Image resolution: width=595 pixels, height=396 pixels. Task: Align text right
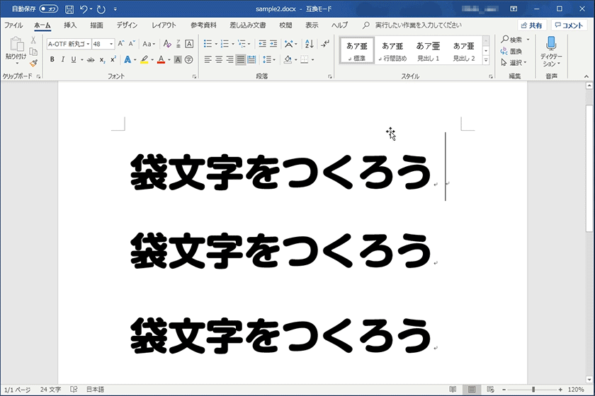(x=229, y=59)
